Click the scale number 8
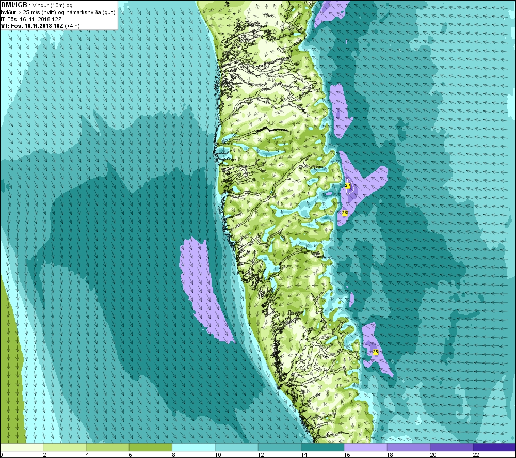The width and height of the screenshot is (516, 458). click(173, 455)
